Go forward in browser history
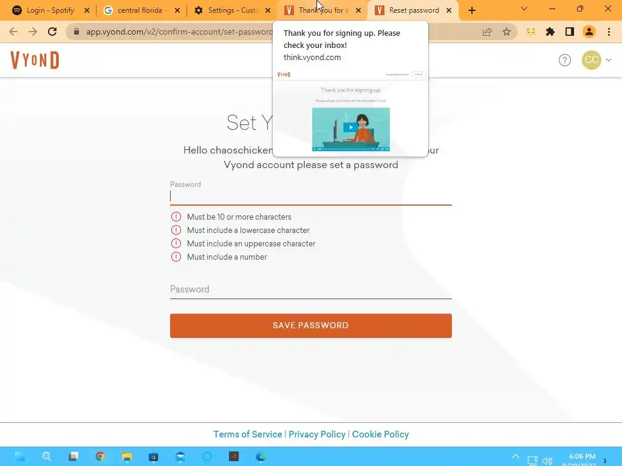The image size is (622, 466). tap(33, 32)
